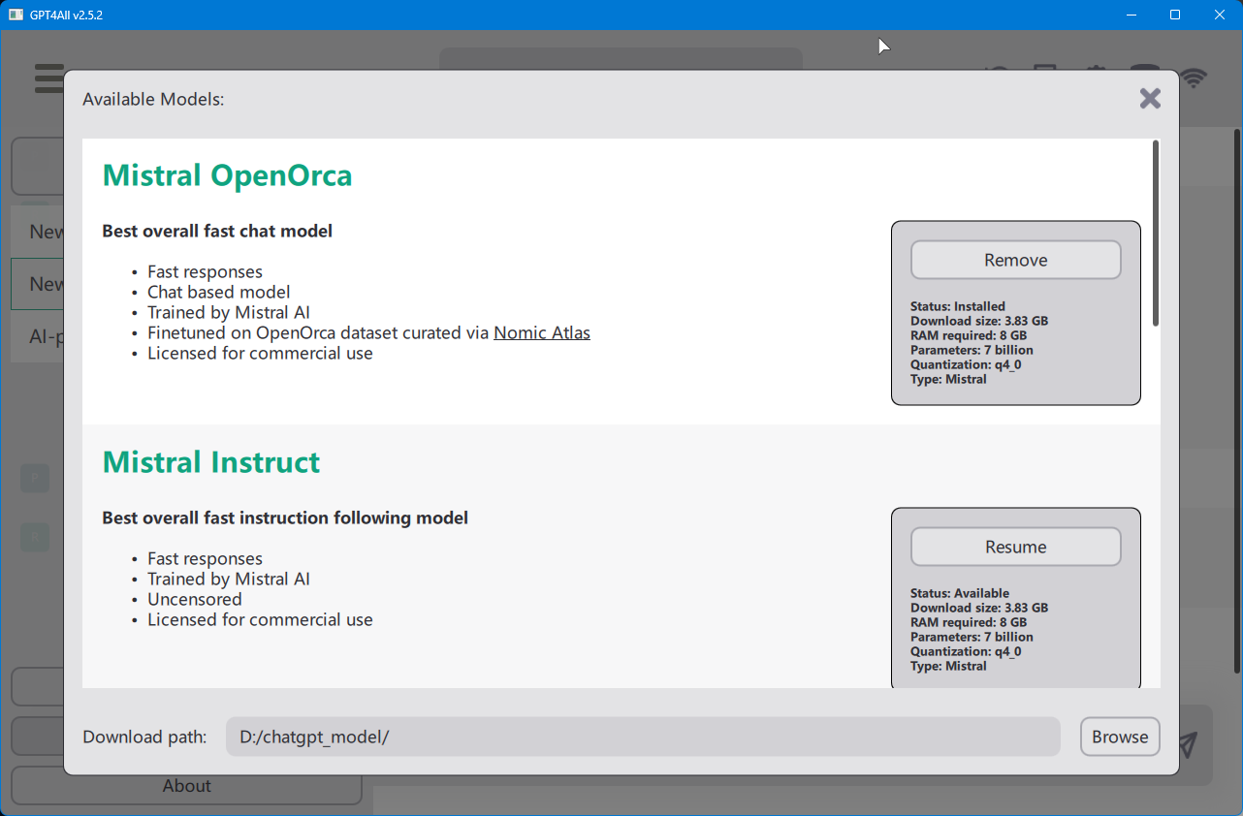Resume the Mistral Instruct download
Image resolution: width=1243 pixels, height=816 pixels.
[1015, 547]
